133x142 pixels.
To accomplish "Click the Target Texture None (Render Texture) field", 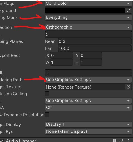I will [x=85, y=87].
